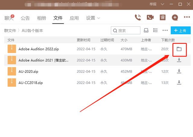Viewport: 193px width, 137px height.
Task: Open the 应用 apps tab
Action: tap(74, 18)
